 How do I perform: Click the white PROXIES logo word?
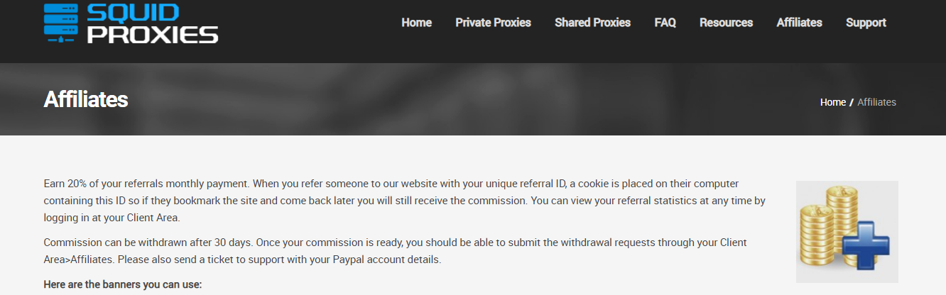(x=153, y=33)
